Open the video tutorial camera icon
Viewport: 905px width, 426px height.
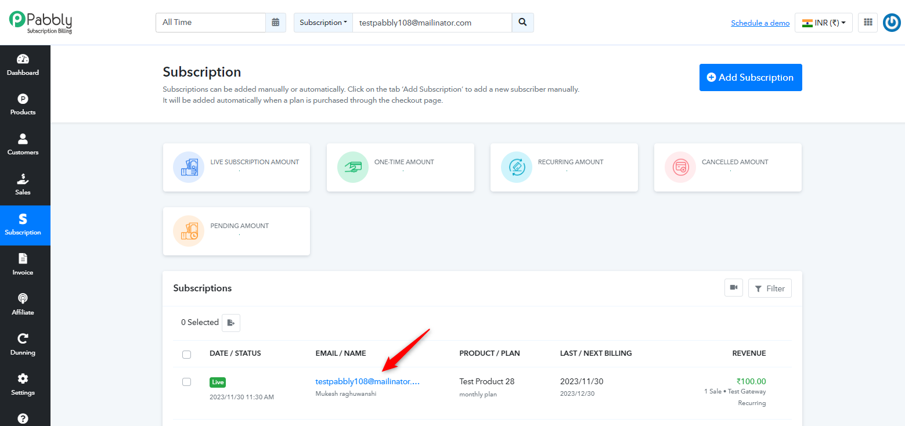(734, 288)
